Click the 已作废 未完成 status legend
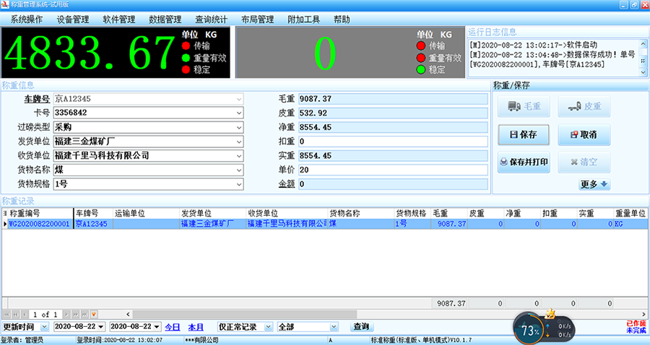 pos(636,327)
